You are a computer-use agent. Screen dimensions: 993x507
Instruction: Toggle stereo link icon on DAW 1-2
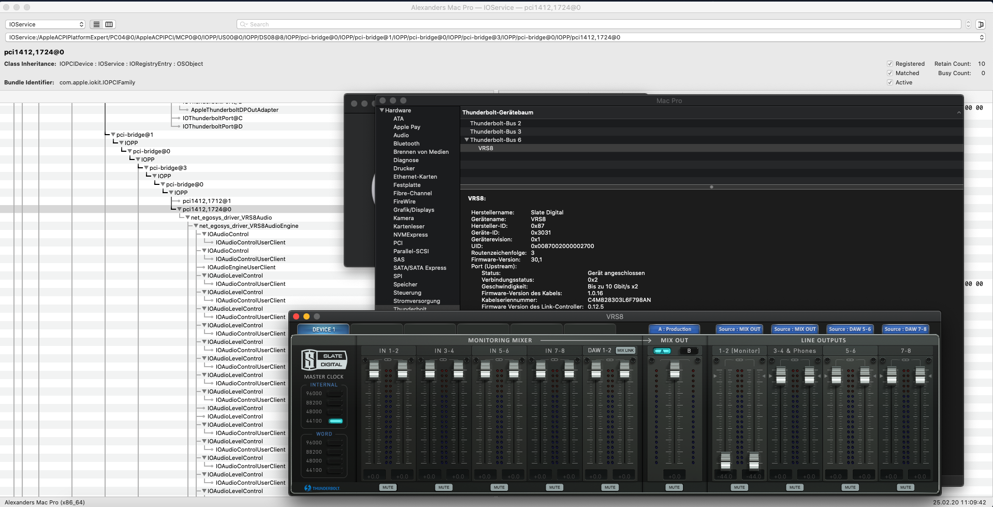[x=610, y=360]
